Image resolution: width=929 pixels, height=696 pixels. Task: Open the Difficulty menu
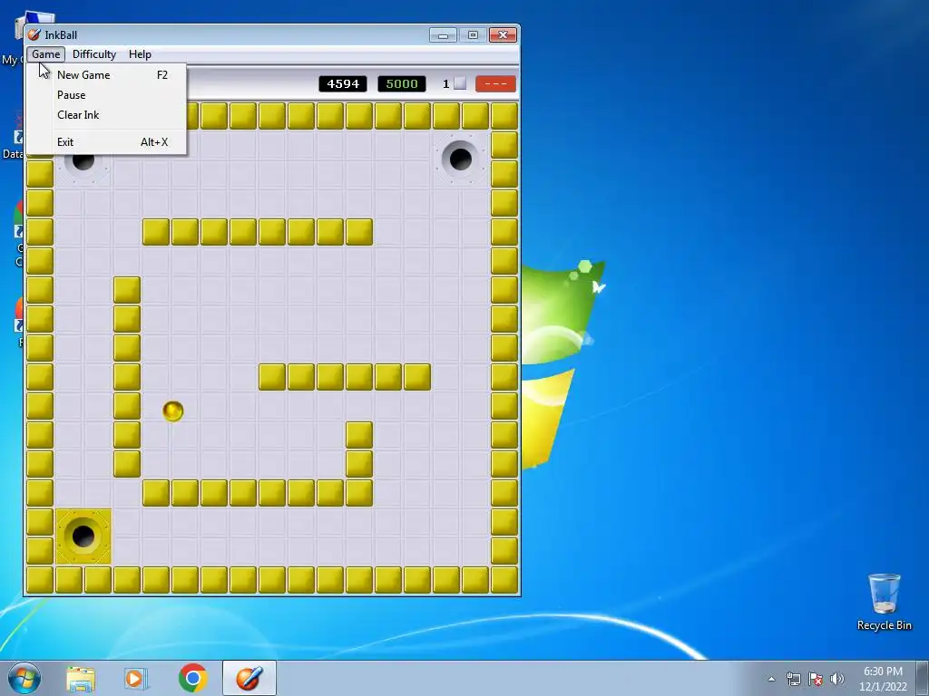(x=94, y=53)
